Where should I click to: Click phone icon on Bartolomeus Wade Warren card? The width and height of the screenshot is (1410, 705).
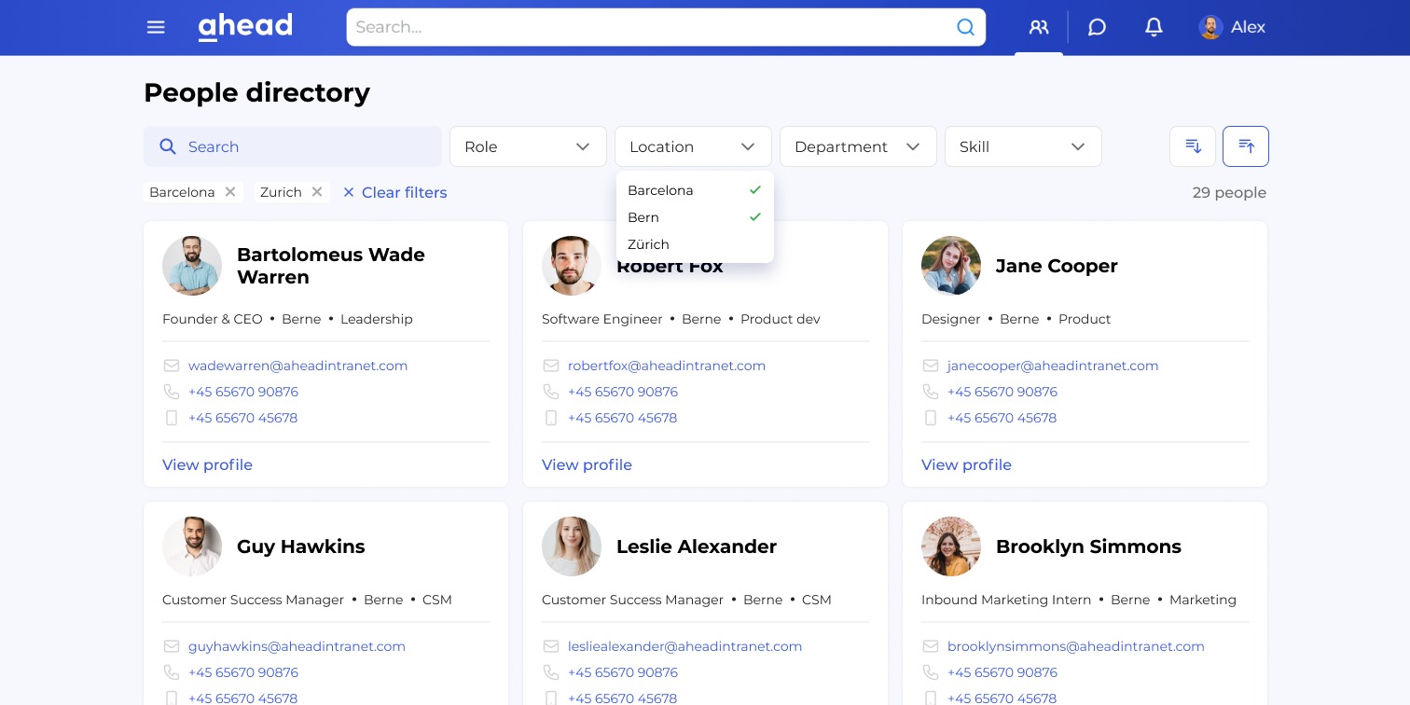point(172,392)
